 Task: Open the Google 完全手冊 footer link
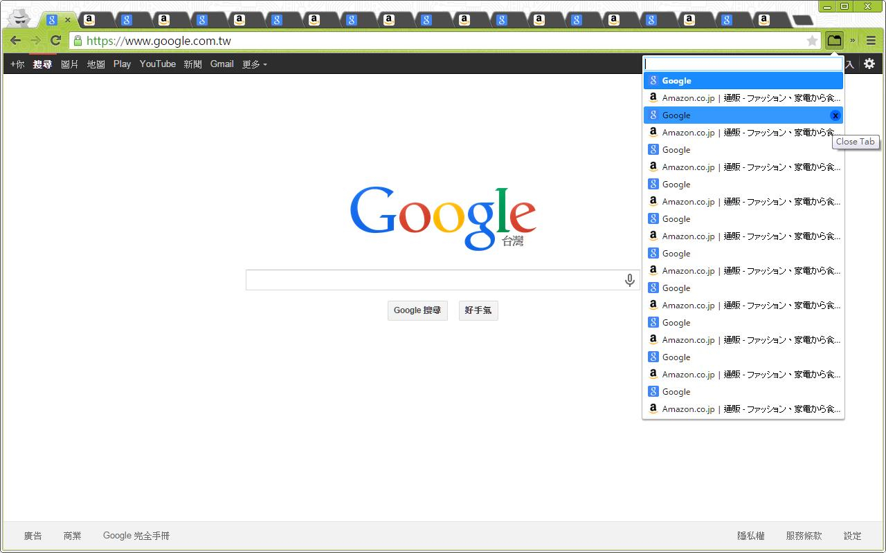136,536
